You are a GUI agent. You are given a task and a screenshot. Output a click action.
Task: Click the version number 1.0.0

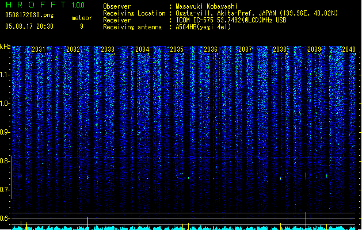78,5
